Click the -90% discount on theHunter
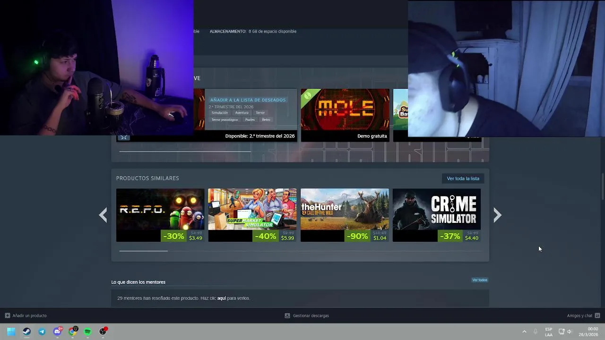 (x=358, y=236)
